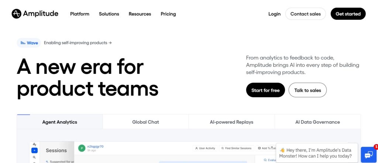Go to the Pricing page
The height and width of the screenshot is (163, 378).
[168, 14]
